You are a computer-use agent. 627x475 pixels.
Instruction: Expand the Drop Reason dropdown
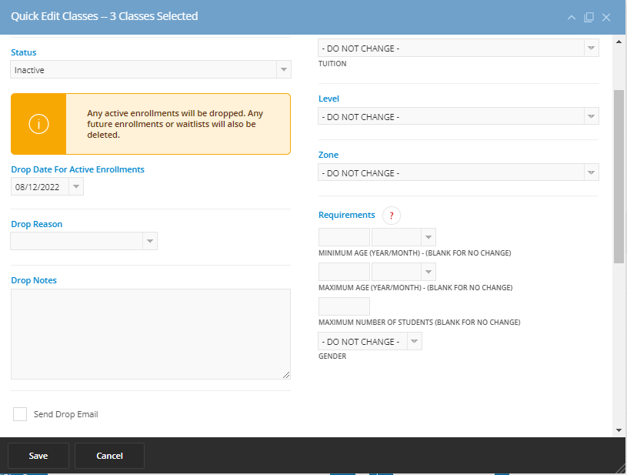click(151, 240)
